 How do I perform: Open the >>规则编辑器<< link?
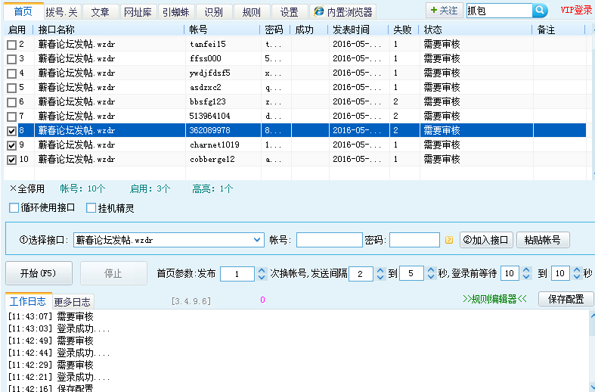494,300
